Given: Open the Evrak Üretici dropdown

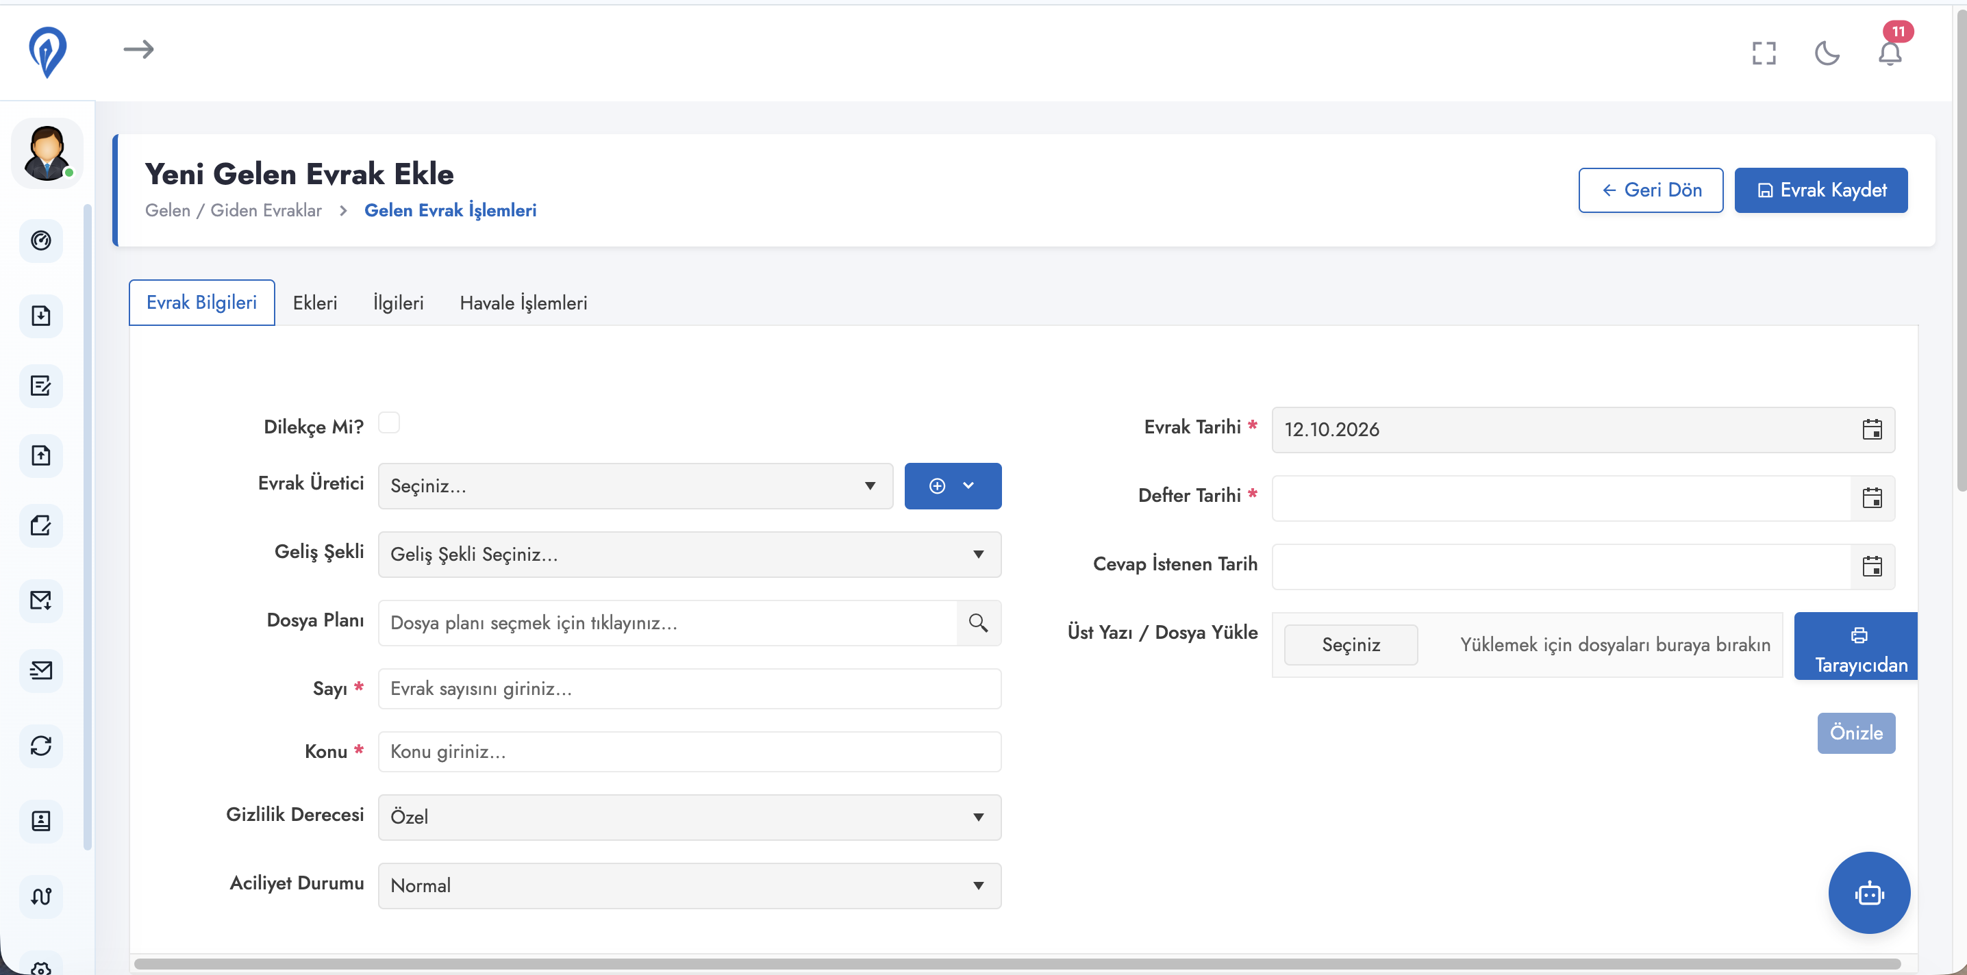Looking at the screenshot, I should coord(636,485).
